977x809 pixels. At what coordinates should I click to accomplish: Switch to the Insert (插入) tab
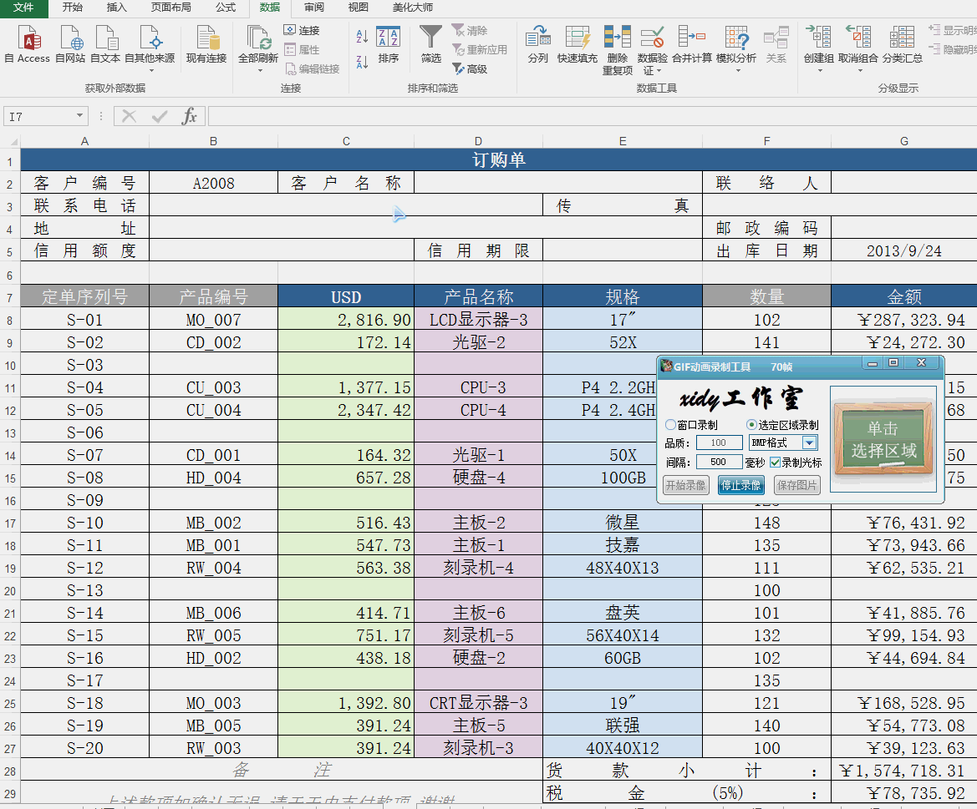(116, 8)
